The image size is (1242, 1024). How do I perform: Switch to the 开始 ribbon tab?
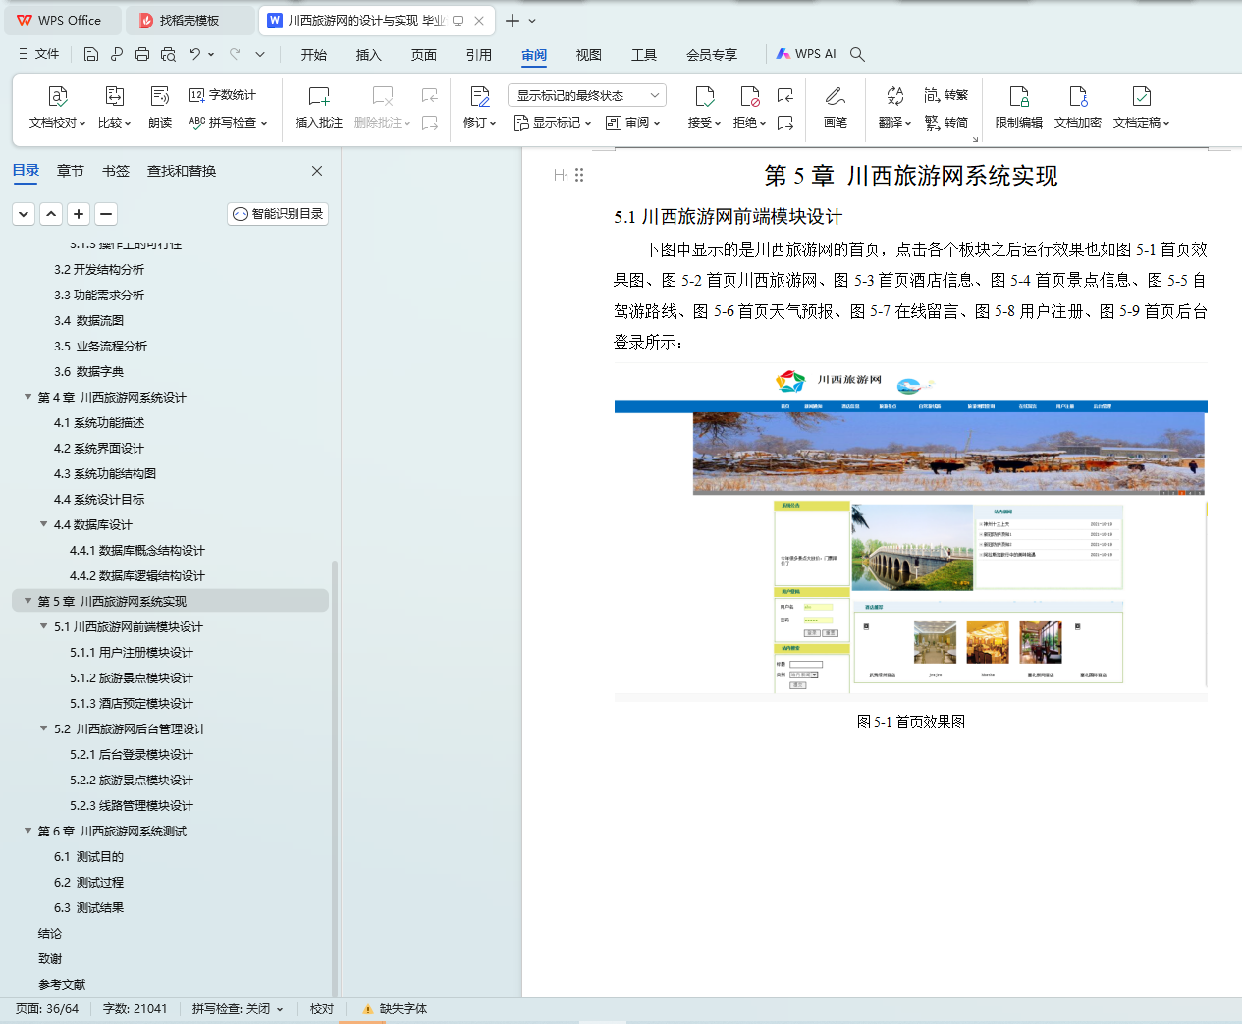click(x=314, y=55)
